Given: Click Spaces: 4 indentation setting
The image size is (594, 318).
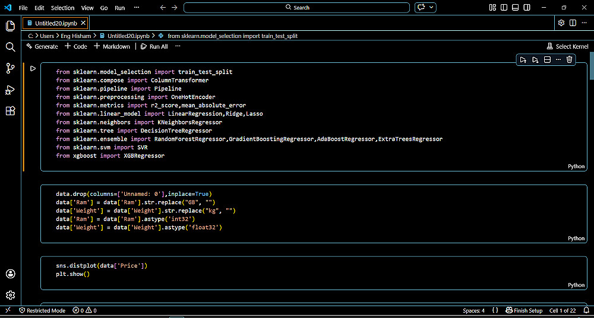Looking at the screenshot, I should (473, 310).
